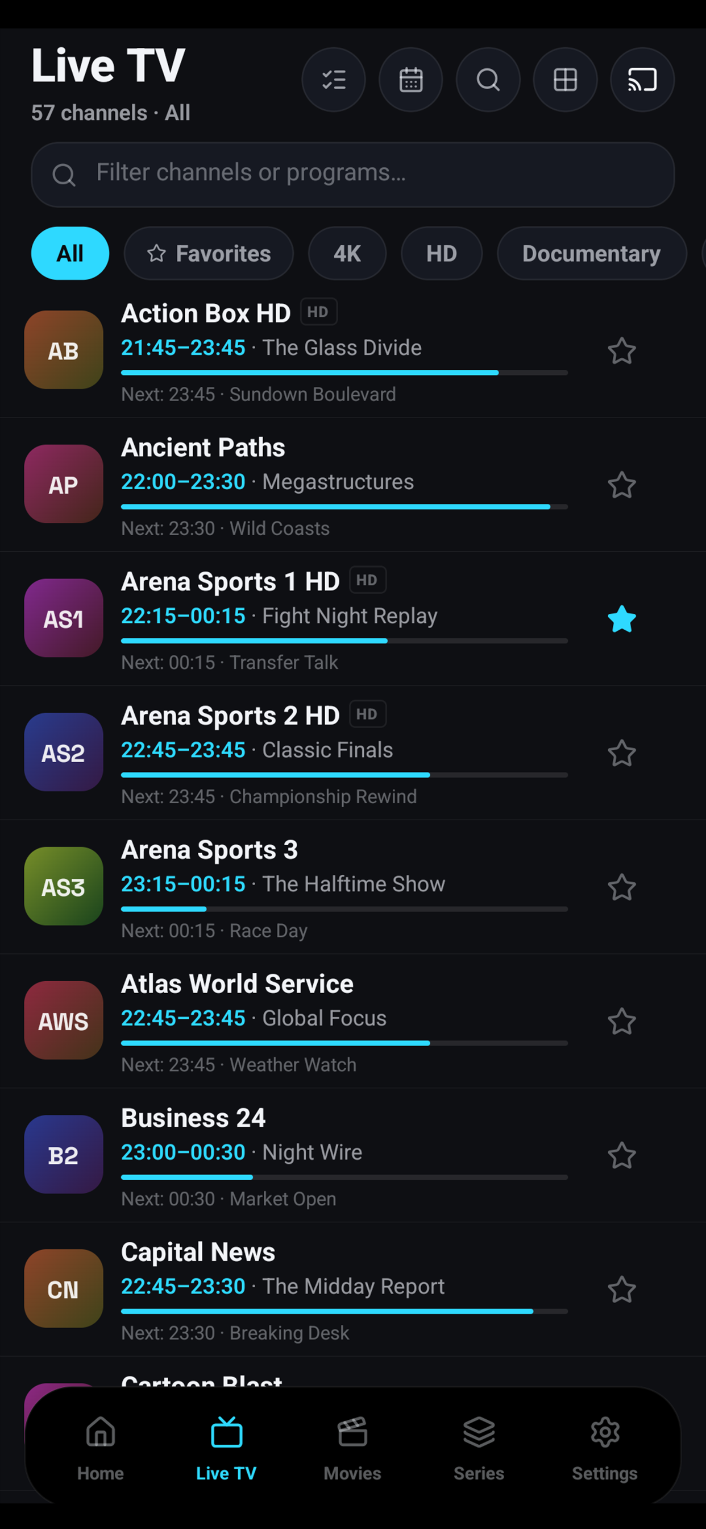Select the 4K filter chip
Image resolution: width=706 pixels, height=1529 pixels.
coord(347,254)
